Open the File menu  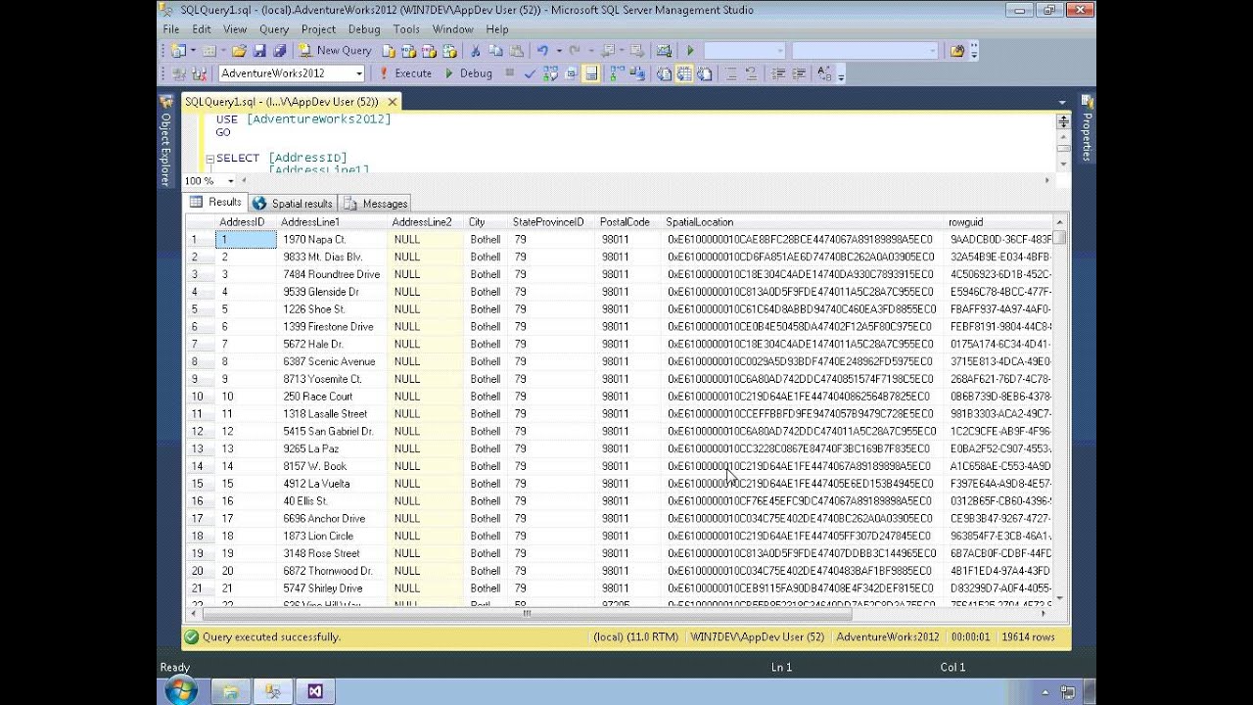pyautogui.click(x=171, y=29)
